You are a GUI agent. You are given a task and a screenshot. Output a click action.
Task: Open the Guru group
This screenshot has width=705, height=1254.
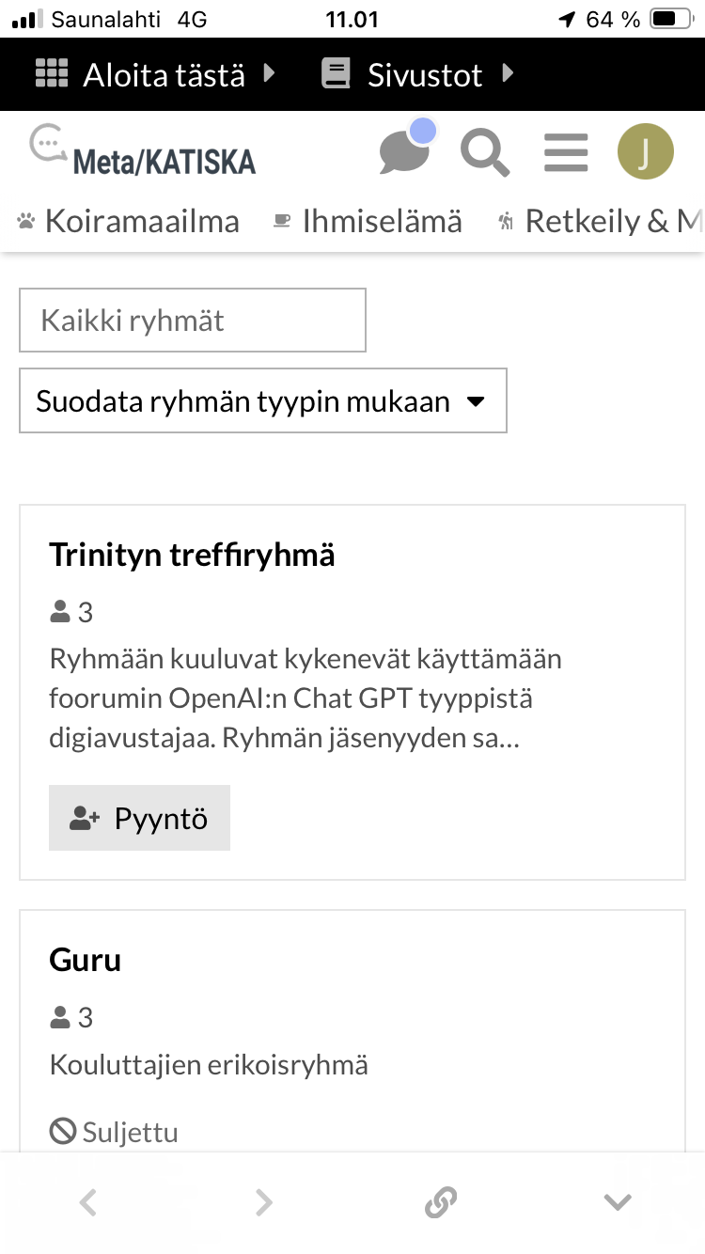click(x=85, y=961)
